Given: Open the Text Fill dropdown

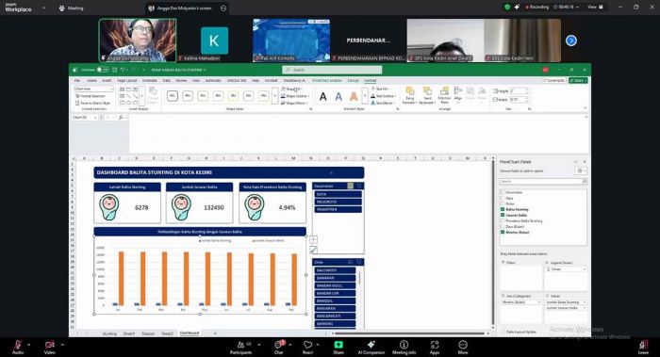Looking at the screenshot, I should tap(382, 89).
